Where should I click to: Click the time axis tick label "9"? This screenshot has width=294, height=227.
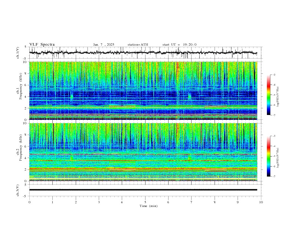238,202
